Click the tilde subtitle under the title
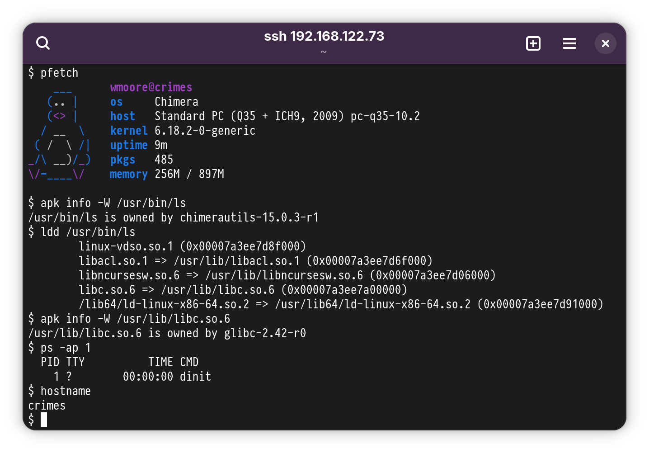This screenshot has height=453, width=649. coord(324,52)
